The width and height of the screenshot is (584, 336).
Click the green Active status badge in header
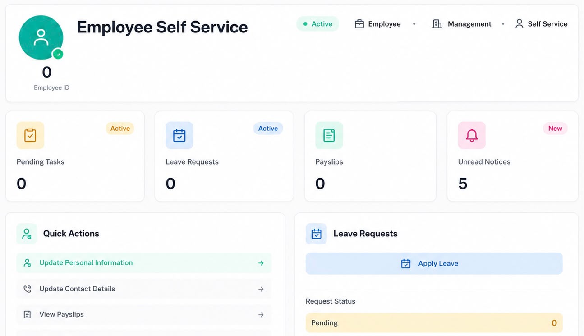(x=317, y=24)
